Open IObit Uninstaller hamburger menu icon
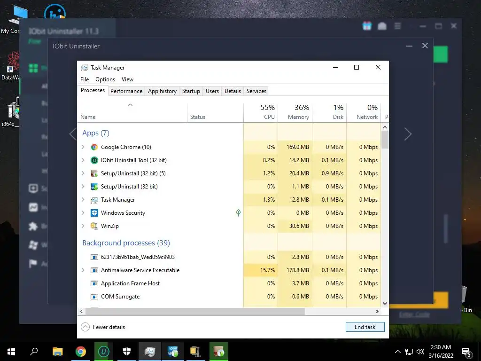Screen dimensions: 481x361 point(397,26)
